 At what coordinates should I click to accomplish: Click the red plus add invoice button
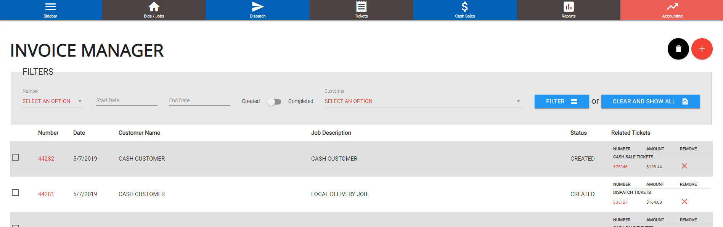702,49
